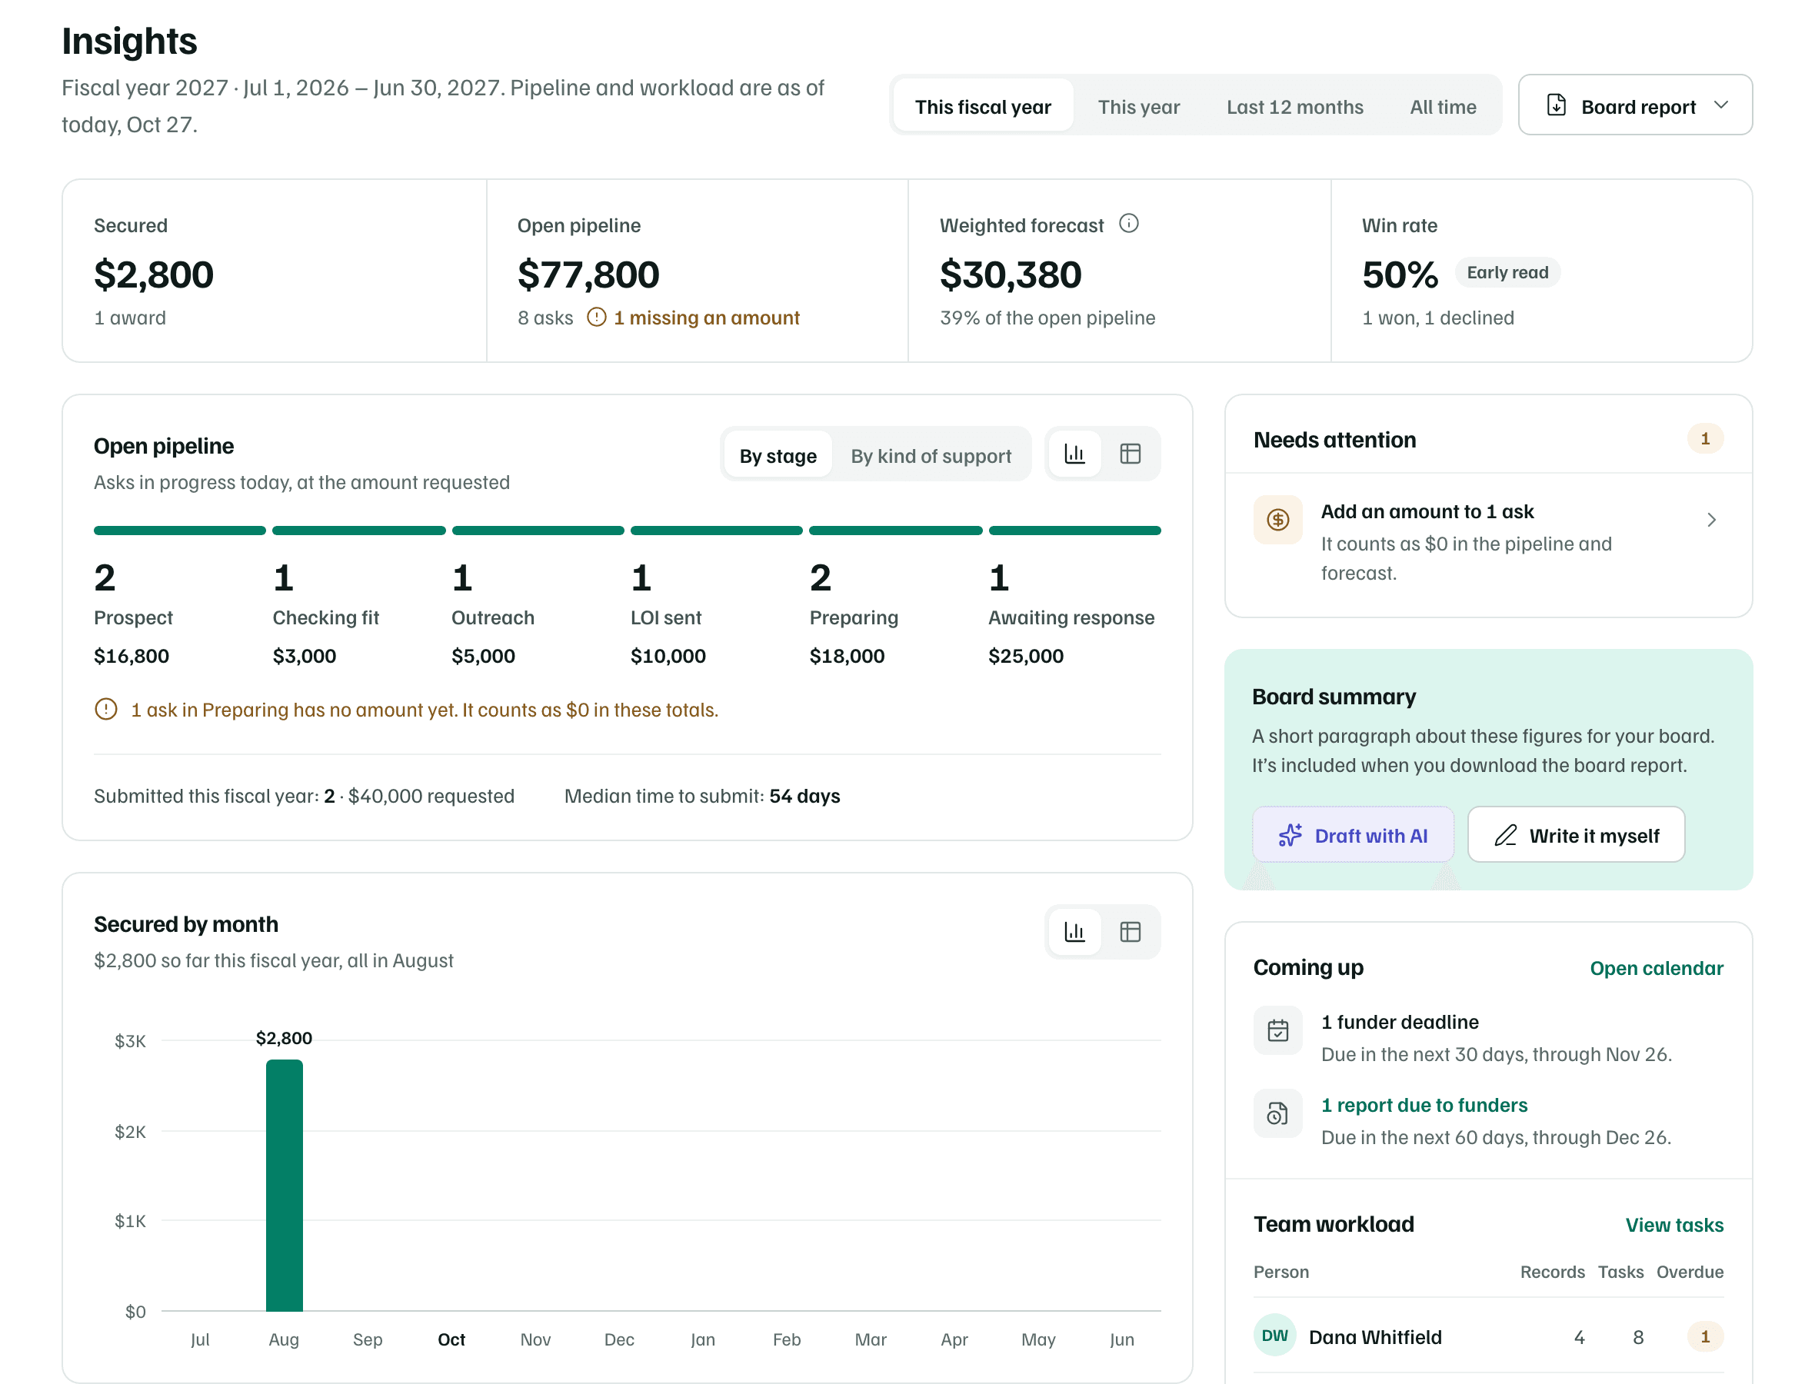
Task: Click the document icon on Board report
Action: (x=1557, y=105)
